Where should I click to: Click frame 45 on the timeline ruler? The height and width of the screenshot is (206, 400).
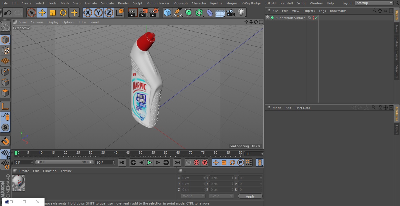point(128,153)
